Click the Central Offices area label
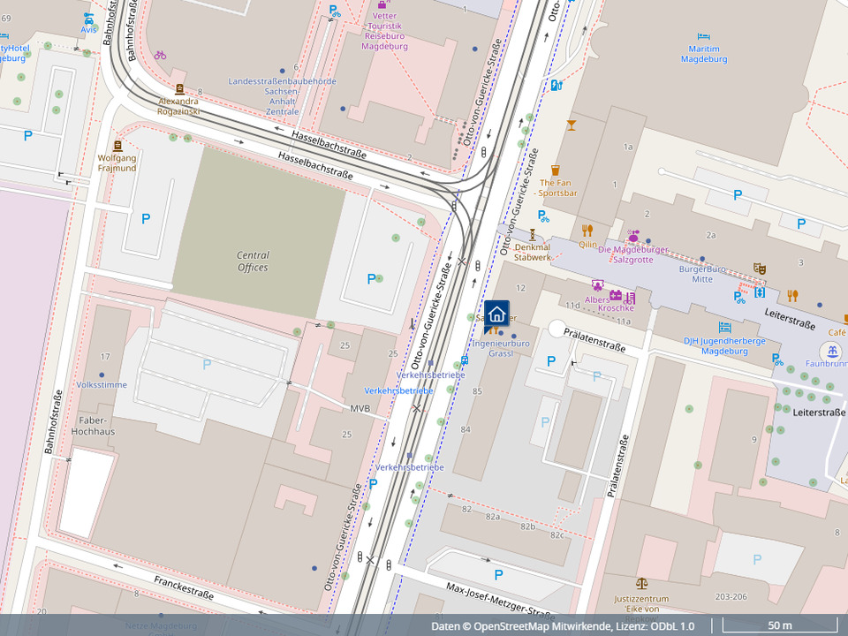The height and width of the screenshot is (636, 848). (x=253, y=261)
